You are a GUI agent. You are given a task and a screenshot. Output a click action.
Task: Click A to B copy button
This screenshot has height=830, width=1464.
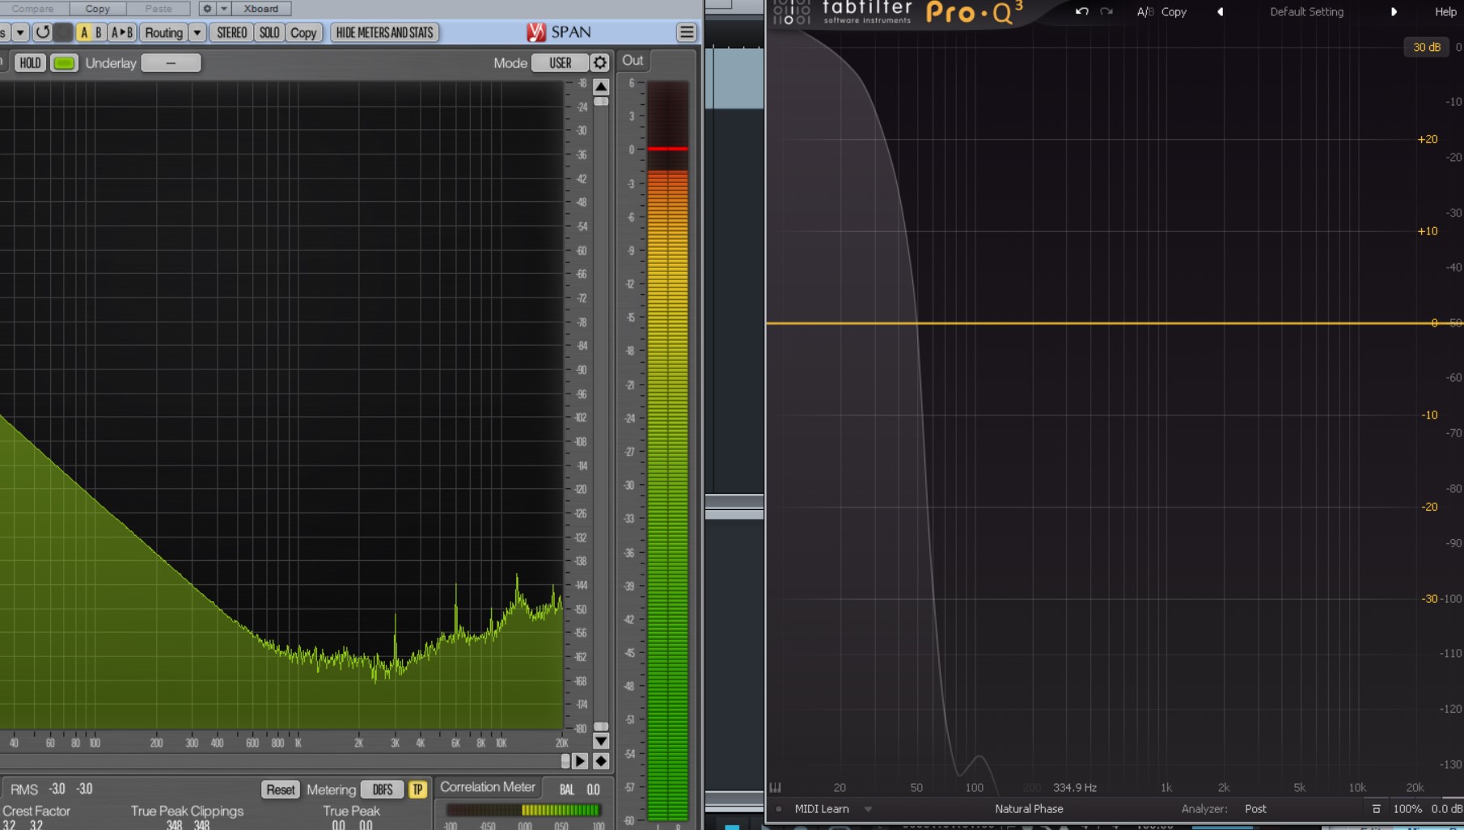(122, 32)
